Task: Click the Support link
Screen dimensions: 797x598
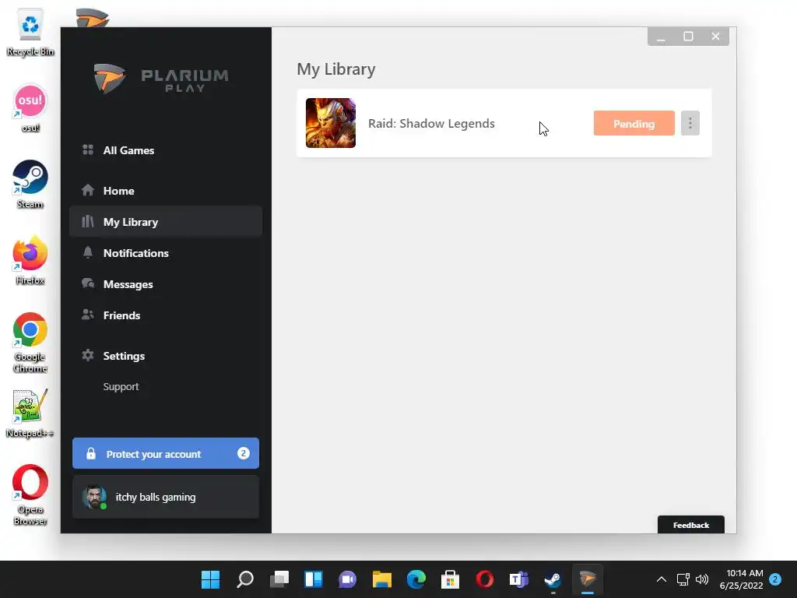Action: [121, 386]
